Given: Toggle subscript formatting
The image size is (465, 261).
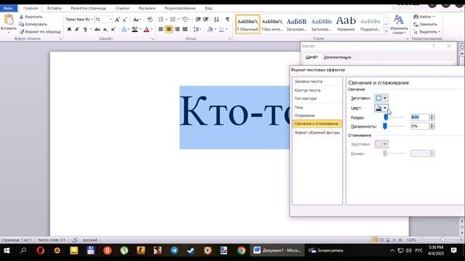Looking at the screenshot, I should 105,29.
